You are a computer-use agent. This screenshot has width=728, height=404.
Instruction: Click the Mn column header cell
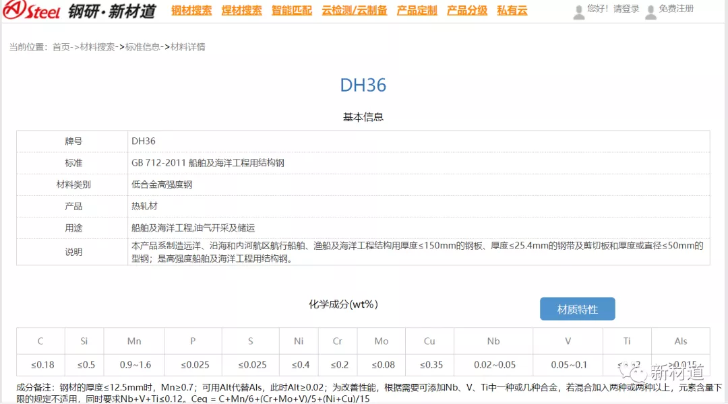click(x=134, y=341)
